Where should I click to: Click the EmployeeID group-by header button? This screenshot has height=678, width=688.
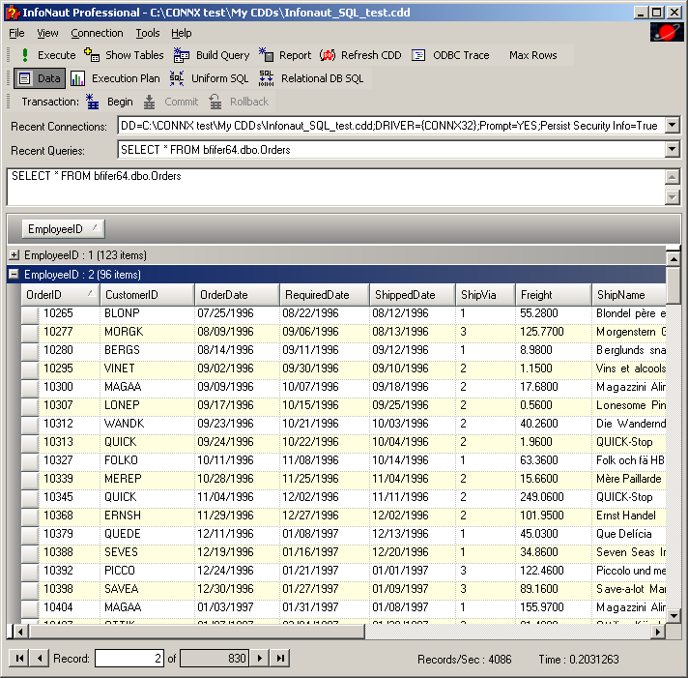(62, 229)
